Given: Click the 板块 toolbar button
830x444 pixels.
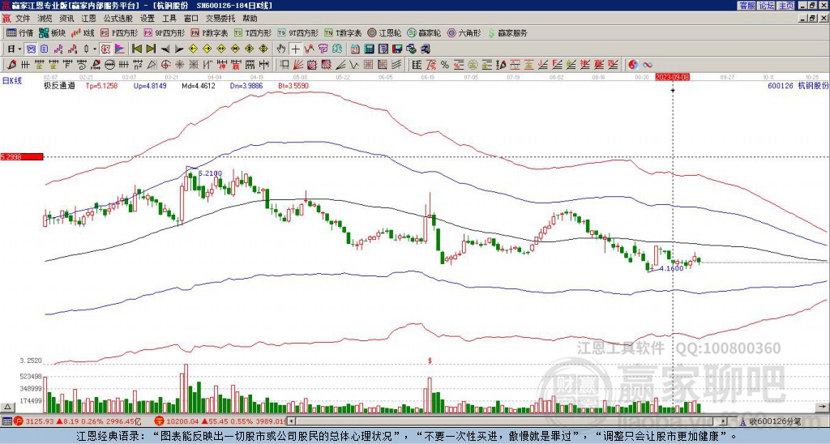Looking at the screenshot, I should [53, 33].
